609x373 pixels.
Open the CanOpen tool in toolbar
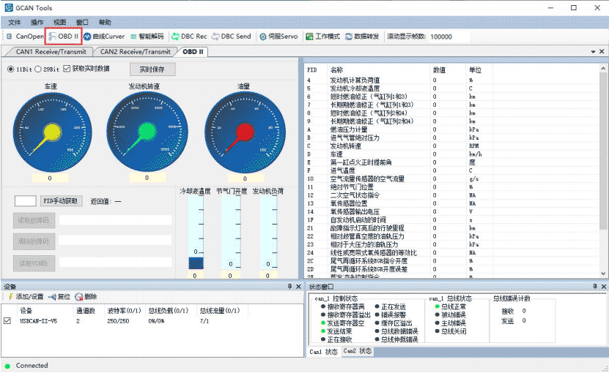click(x=26, y=36)
